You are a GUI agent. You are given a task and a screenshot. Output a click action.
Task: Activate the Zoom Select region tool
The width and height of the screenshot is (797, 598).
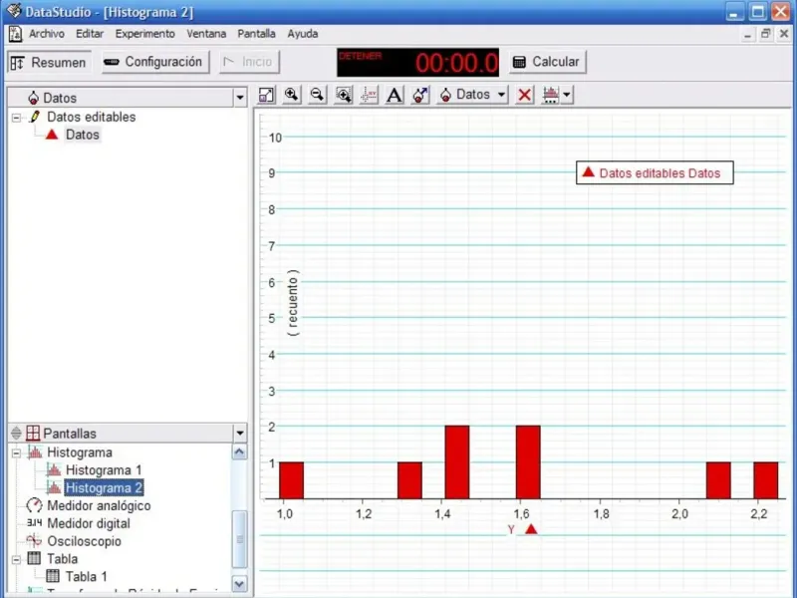tap(344, 95)
